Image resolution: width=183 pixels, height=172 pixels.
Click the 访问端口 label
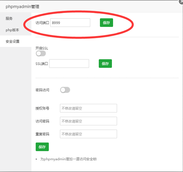(x=42, y=23)
